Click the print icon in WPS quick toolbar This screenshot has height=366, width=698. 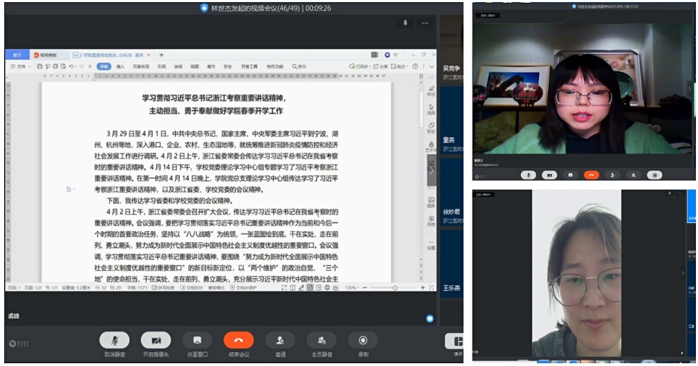(55, 66)
